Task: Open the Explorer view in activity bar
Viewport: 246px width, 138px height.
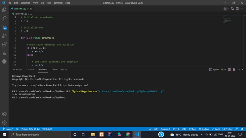Action: point(4,10)
